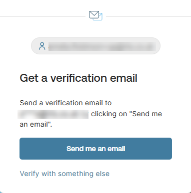Click the blurred email address in the description
The image size is (191, 193).
[x=53, y=114]
